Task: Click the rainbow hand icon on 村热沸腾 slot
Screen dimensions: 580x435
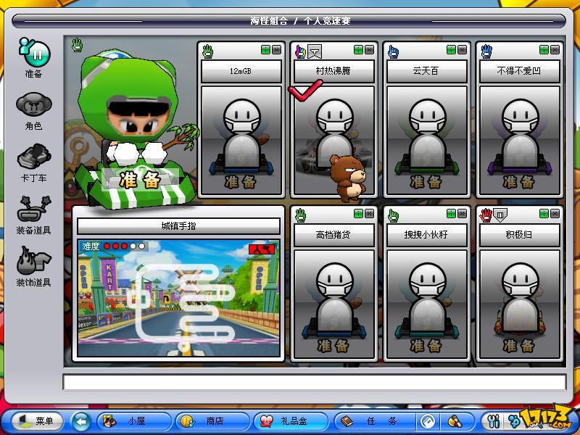Action: point(300,51)
